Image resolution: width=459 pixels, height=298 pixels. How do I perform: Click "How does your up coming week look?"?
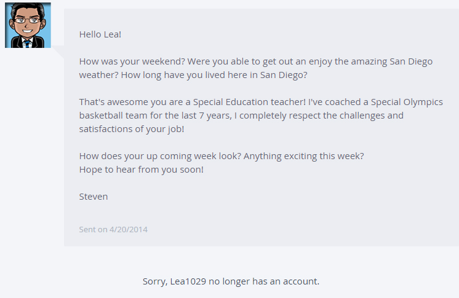[160, 156]
